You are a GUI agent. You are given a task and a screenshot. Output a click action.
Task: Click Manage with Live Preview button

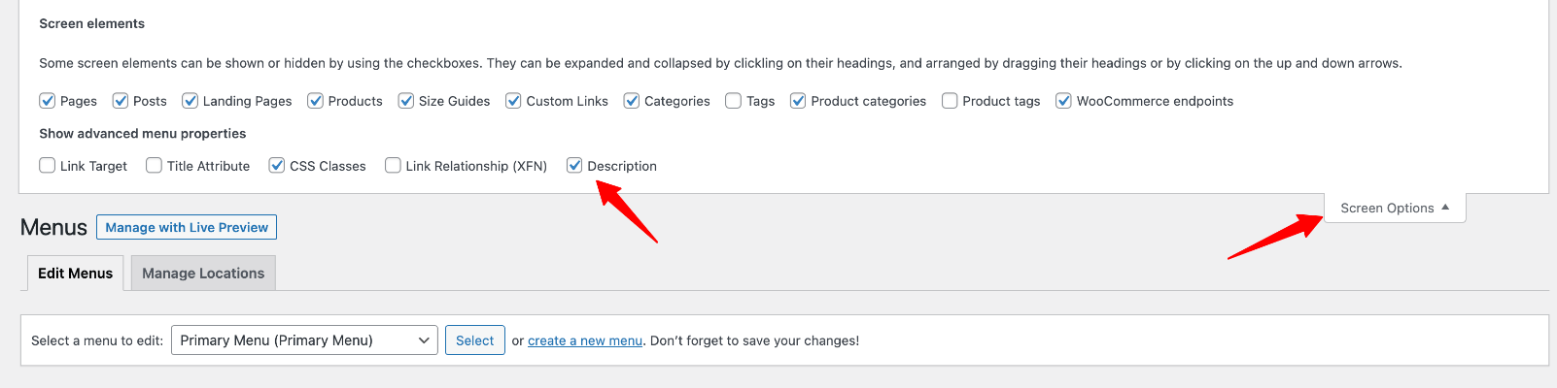coord(187,227)
